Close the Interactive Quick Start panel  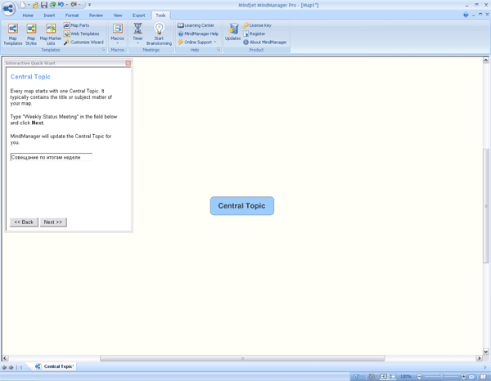pos(128,63)
